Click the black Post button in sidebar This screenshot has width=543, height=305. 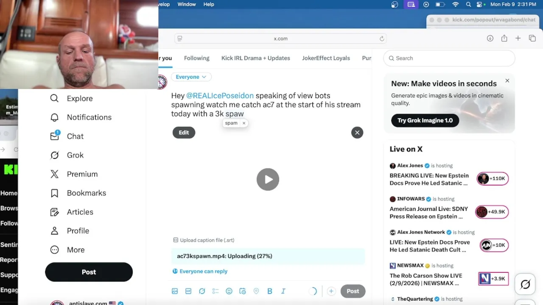pos(89,272)
